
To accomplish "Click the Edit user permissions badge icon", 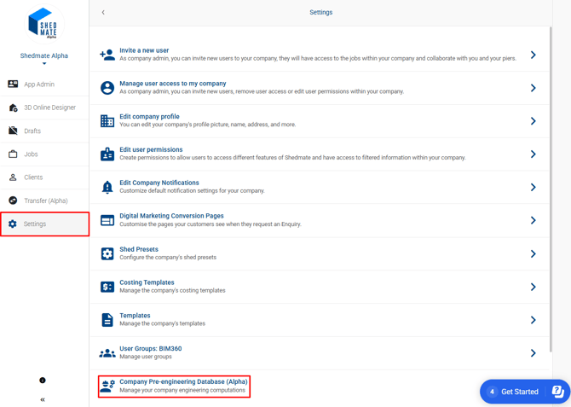I will [107, 154].
